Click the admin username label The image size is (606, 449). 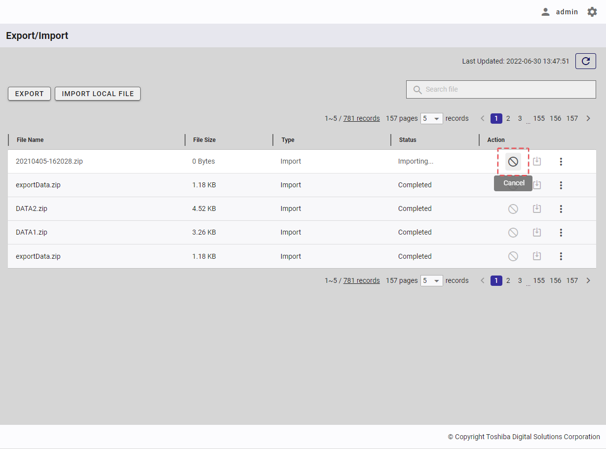click(567, 12)
